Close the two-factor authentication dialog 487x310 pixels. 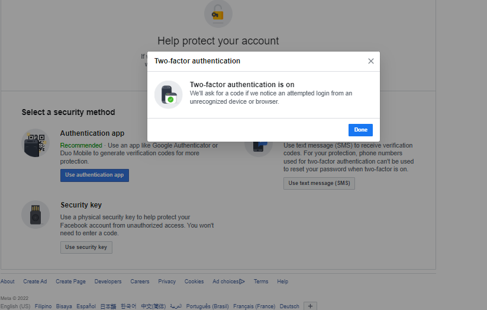tap(371, 61)
